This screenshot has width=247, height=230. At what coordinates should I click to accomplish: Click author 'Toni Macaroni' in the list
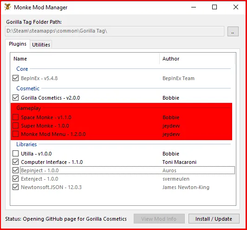point(179,162)
